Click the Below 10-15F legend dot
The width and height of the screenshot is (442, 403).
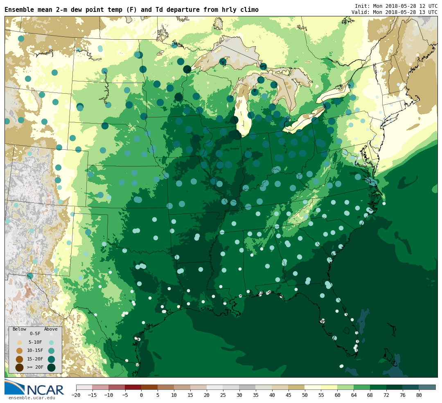20,351
